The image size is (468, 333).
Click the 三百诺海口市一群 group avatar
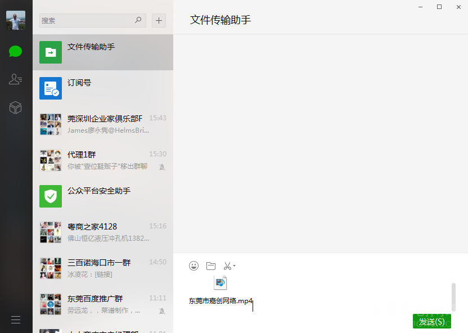point(51,268)
